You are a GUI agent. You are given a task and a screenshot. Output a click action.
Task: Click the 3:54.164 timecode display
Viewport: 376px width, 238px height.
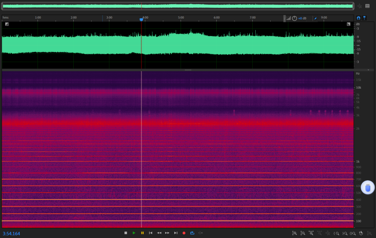[x=12, y=234]
